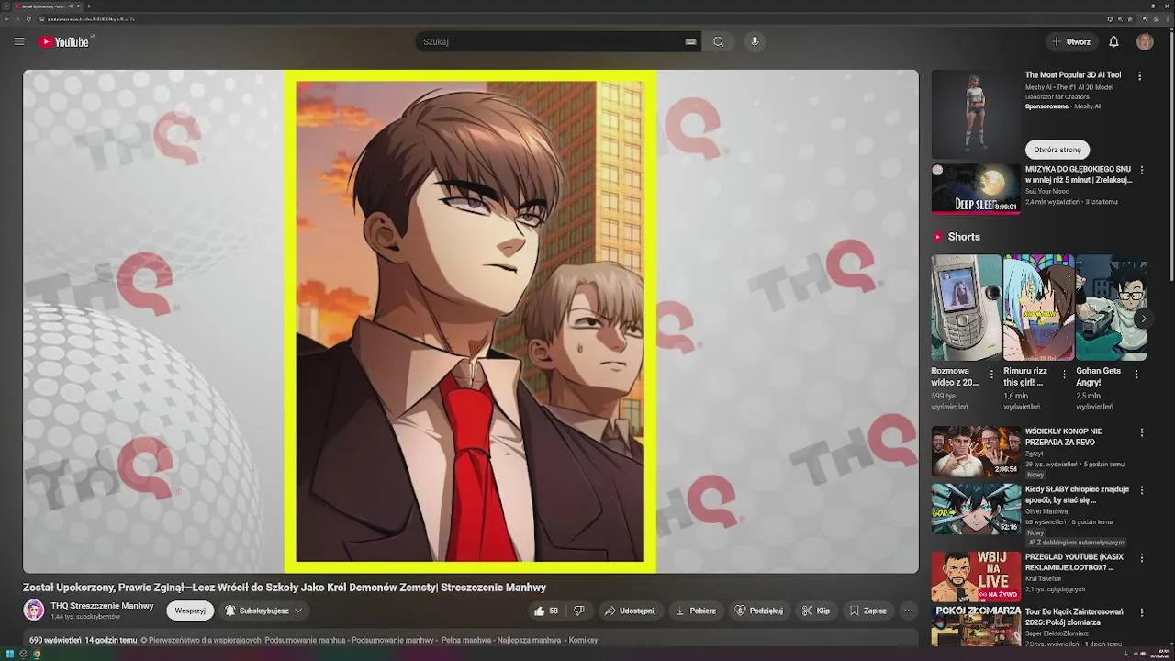
Task: Open 'Tour De Kącik Zainteresowań 2025' thumbnail
Action: point(976,626)
